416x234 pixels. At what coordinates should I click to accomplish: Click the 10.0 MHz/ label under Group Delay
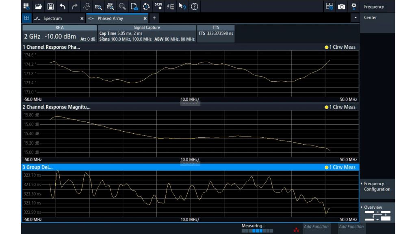coord(190,220)
